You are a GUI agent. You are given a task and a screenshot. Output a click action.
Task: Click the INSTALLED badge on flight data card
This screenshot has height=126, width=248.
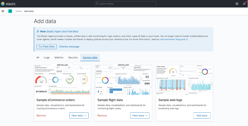point(123,65)
